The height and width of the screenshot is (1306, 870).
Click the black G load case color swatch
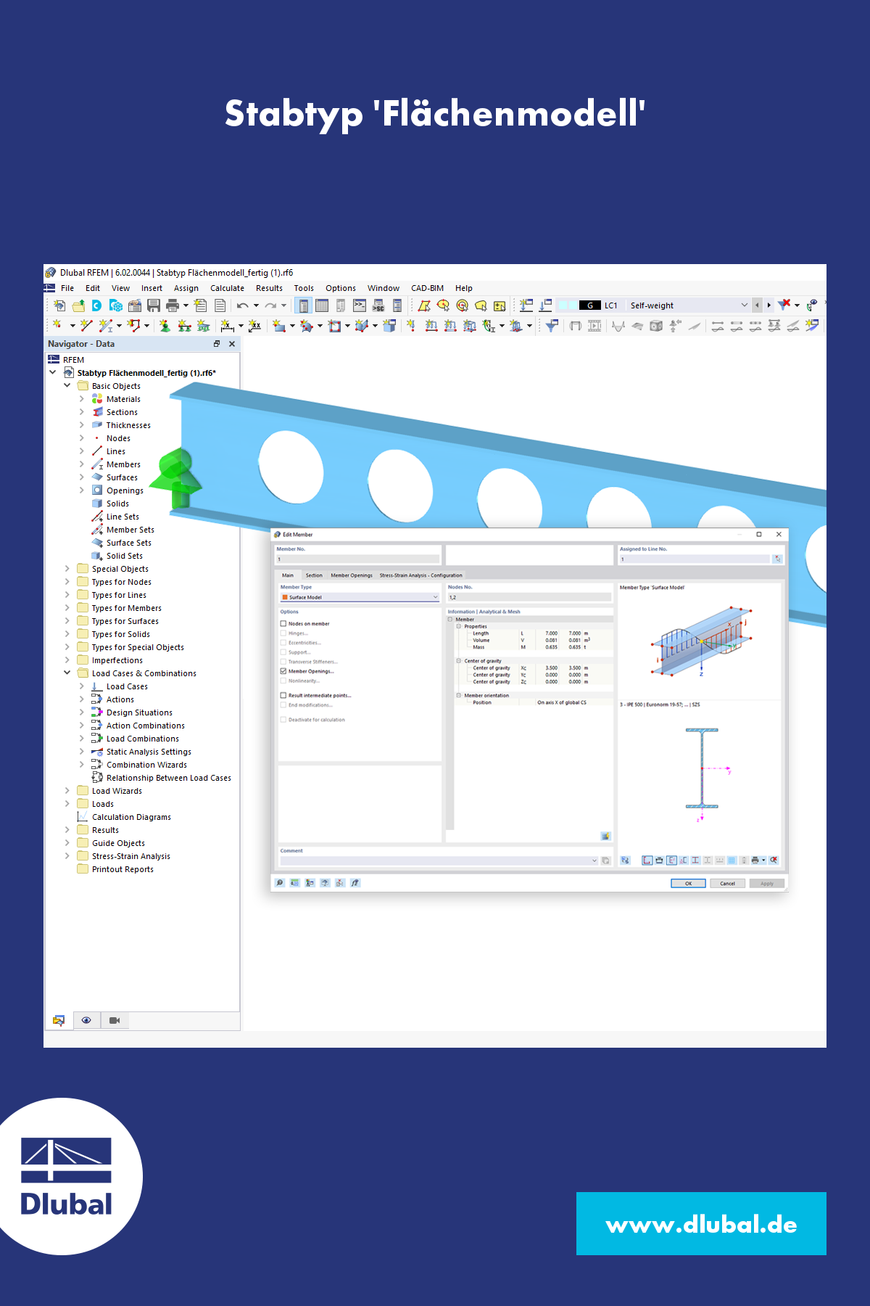pyautogui.click(x=590, y=305)
